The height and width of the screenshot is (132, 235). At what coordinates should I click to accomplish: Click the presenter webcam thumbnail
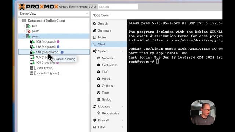[203, 113]
